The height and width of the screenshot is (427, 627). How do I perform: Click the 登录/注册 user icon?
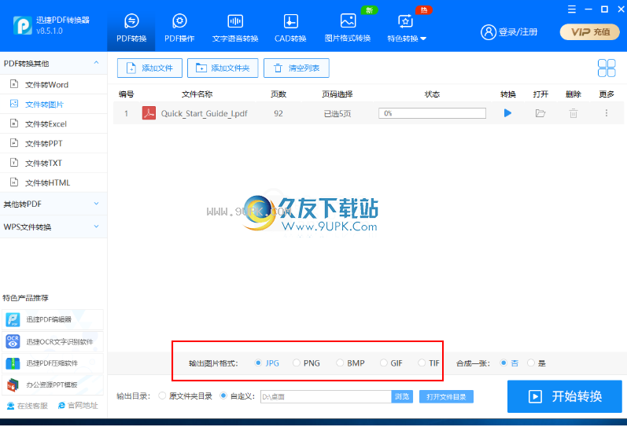click(489, 32)
